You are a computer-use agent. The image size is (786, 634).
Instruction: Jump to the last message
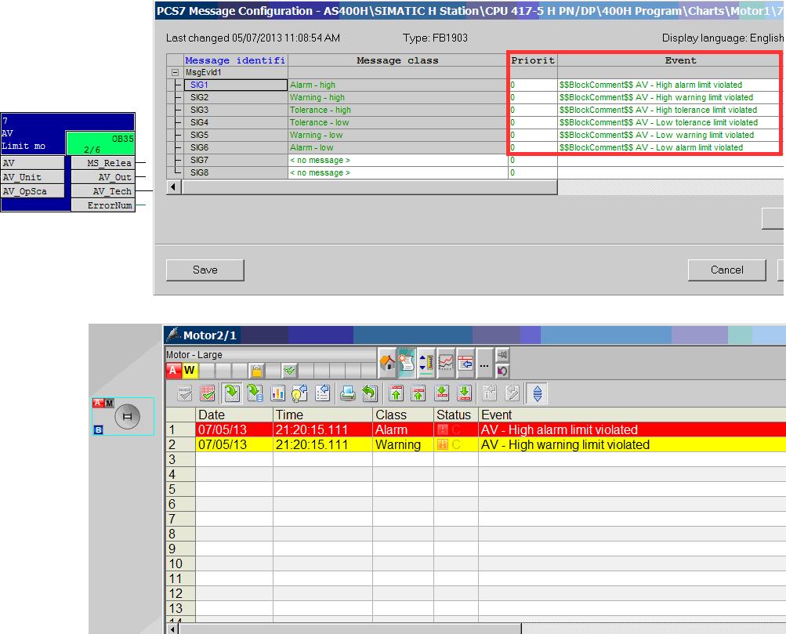point(464,393)
